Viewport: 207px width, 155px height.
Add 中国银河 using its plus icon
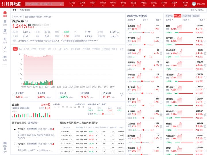pos(161,65)
